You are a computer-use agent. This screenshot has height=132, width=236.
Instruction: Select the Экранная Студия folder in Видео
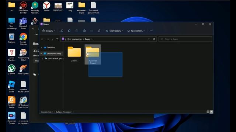point(93,55)
